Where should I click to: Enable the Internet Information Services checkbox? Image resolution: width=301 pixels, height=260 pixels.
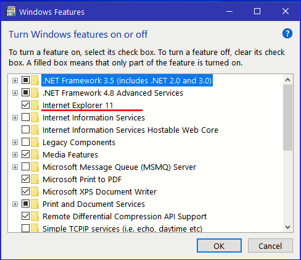tap(25, 117)
